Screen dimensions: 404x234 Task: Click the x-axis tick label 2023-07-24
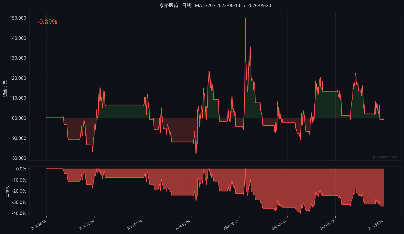click(135, 225)
